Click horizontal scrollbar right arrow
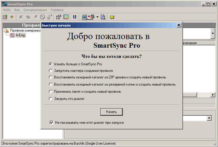The width and height of the screenshot is (218, 147). pyautogui.click(x=213, y=95)
